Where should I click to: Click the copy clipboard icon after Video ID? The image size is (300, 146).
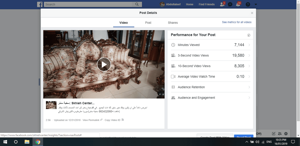[x=122, y=120]
